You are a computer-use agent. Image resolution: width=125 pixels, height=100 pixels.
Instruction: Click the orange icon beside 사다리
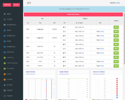pos(5,74)
